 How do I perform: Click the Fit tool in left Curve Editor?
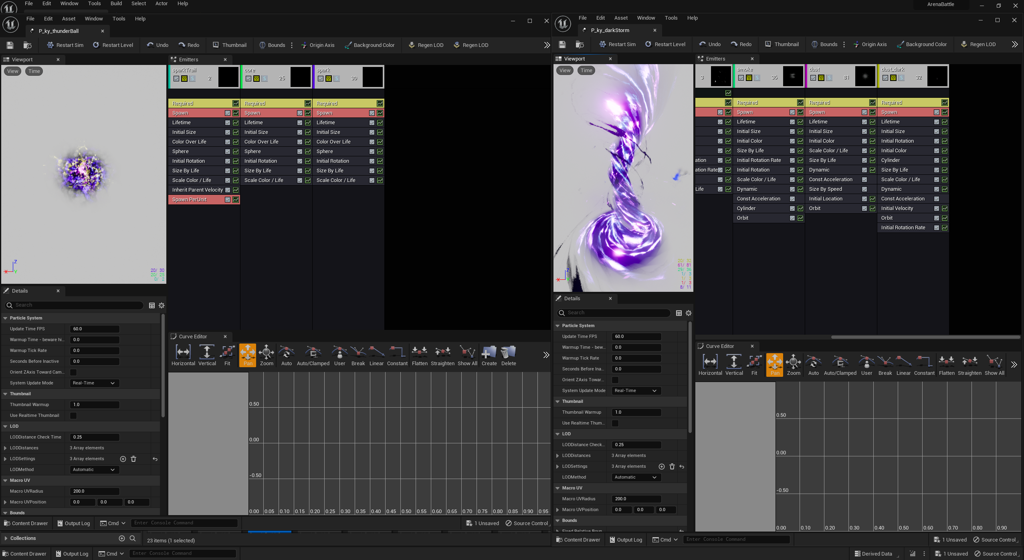(227, 355)
